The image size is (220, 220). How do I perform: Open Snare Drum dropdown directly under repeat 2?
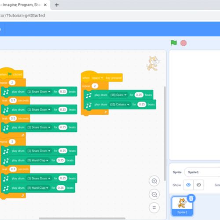(39, 92)
